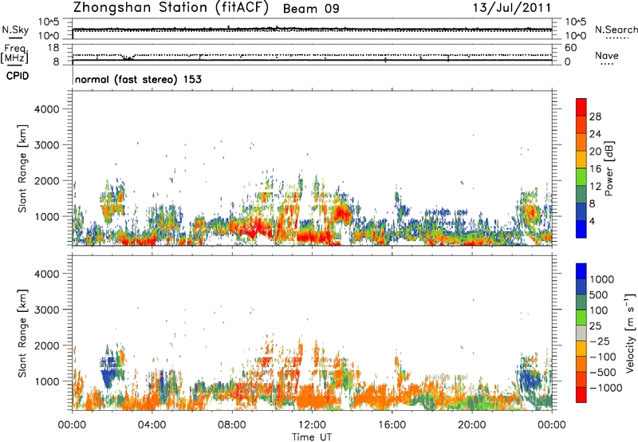Image resolution: width=638 pixels, height=442 pixels.
Task: Click the '-1000' velocity color bar value
Action: point(606,388)
